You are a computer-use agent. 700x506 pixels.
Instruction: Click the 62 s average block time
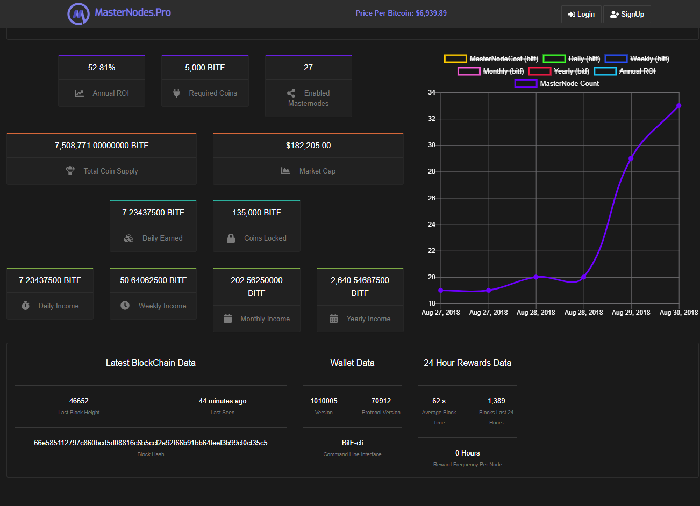coord(439,401)
